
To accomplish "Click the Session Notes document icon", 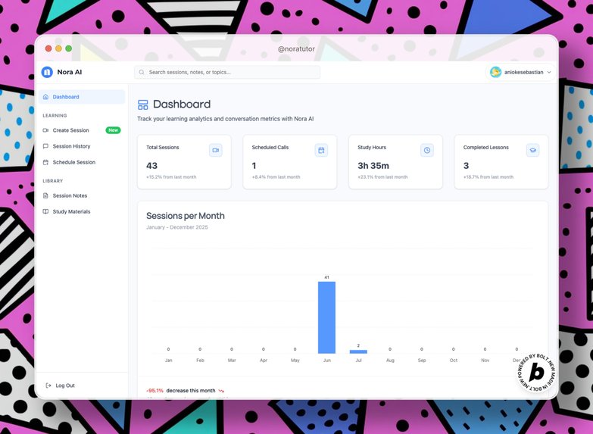I will coord(45,195).
